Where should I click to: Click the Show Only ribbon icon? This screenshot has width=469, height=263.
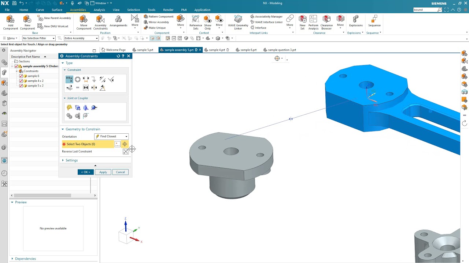208,23
